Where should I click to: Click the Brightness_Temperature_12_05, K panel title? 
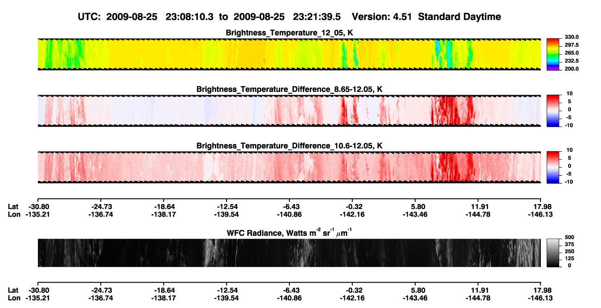coord(289,33)
